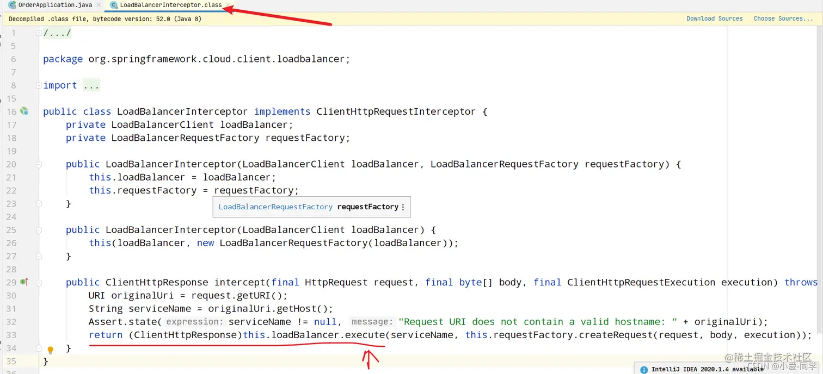
Task: Collapse the single-argument constructor at line 25
Action: click(x=38, y=230)
